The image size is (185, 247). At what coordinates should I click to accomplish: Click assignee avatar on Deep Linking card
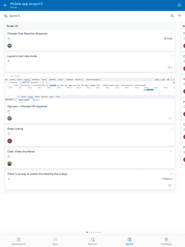pyautogui.click(x=10, y=141)
